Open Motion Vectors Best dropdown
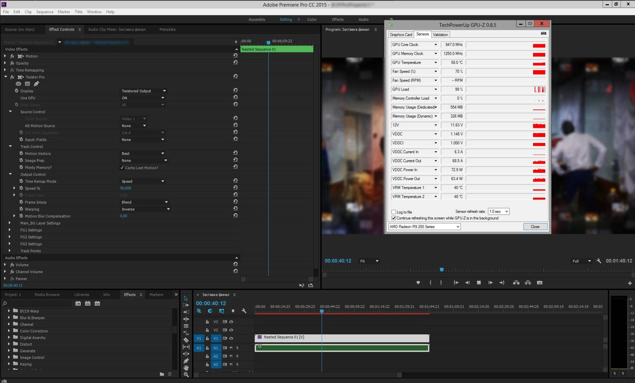Screen dimensions: 635x383 pyautogui.click(x=143, y=154)
